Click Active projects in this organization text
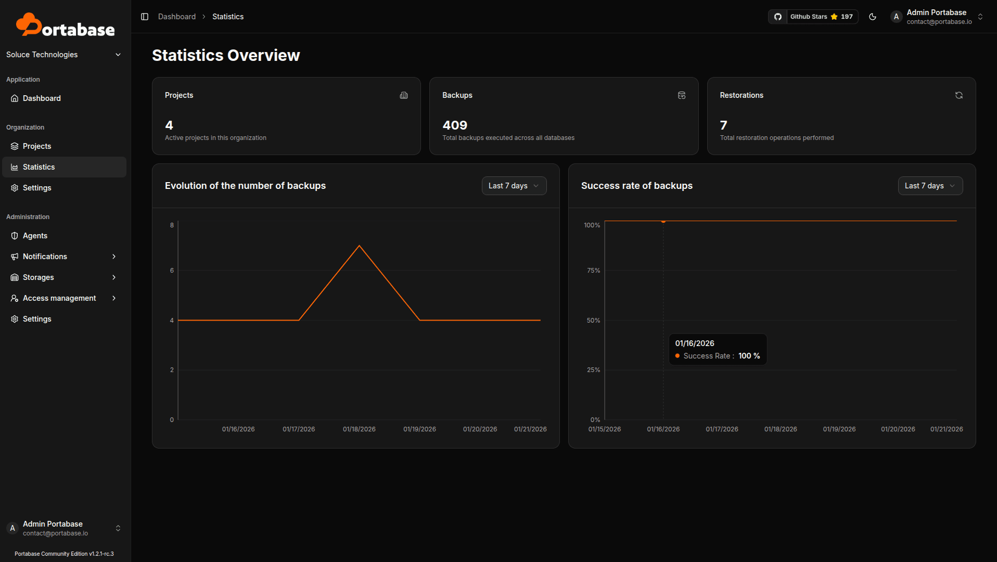 (x=215, y=138)
